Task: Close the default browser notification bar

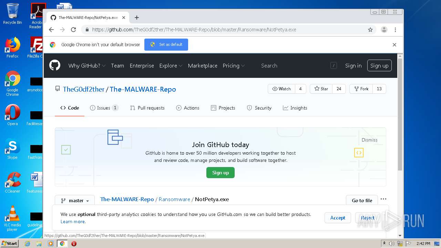Action: point(394,45)
